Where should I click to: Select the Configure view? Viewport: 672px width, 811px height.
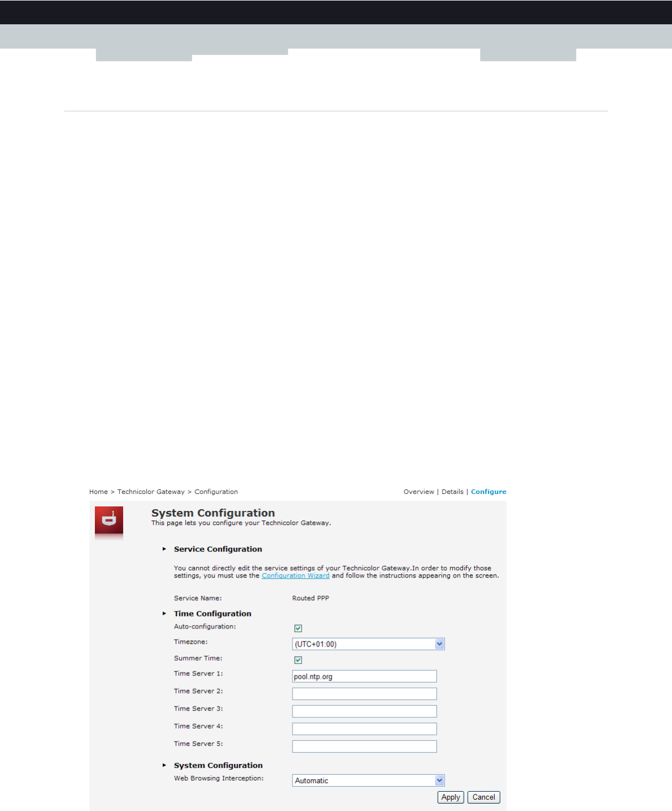[x=488, y=492]
